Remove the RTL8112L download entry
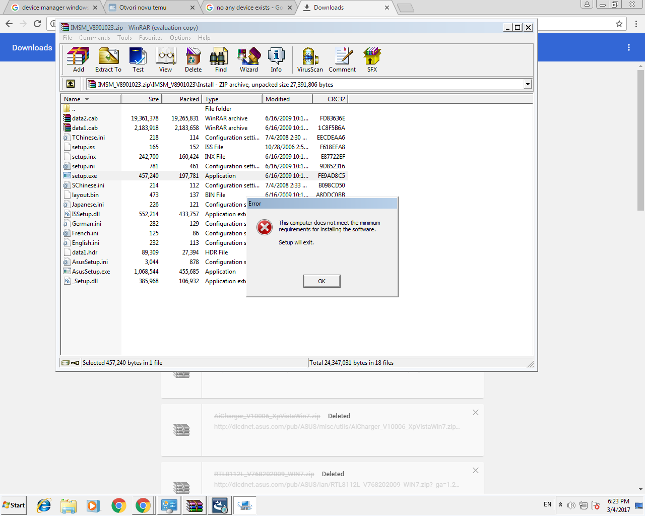The width and height of the screenshot is (645, 516). pos(476,470)
